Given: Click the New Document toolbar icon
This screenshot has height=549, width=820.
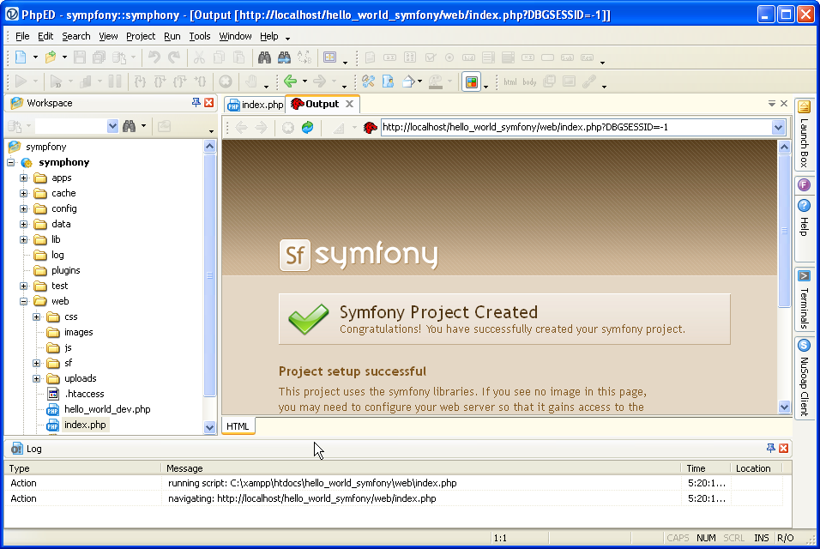Looking at the screenshot, I should coord(20,57).
